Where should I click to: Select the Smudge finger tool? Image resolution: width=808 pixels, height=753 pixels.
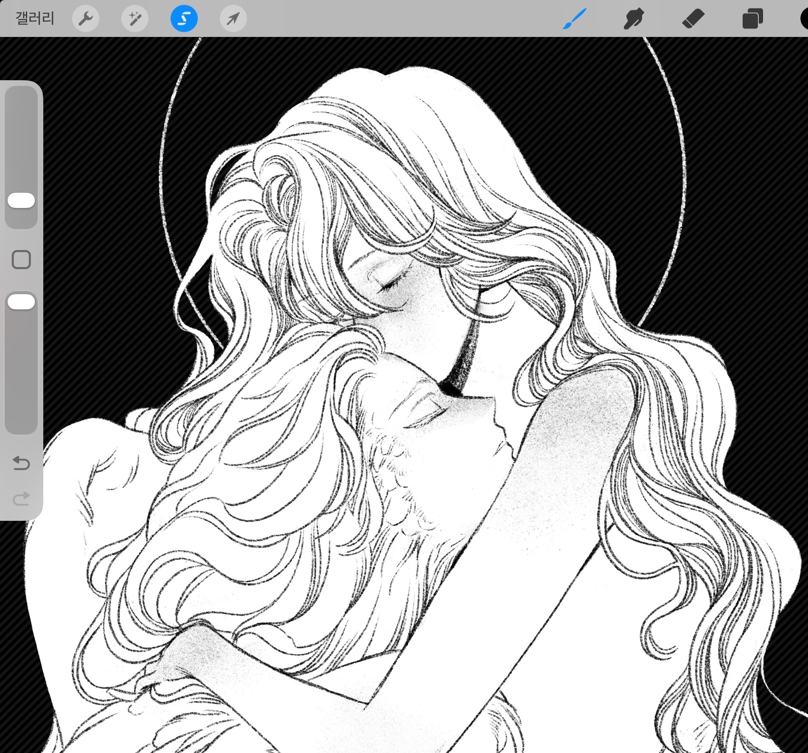(633, 19)
